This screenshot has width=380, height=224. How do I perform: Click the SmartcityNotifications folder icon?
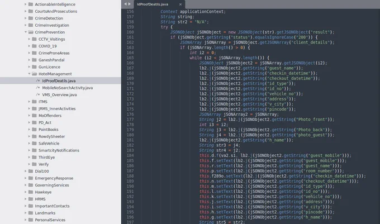34,150
